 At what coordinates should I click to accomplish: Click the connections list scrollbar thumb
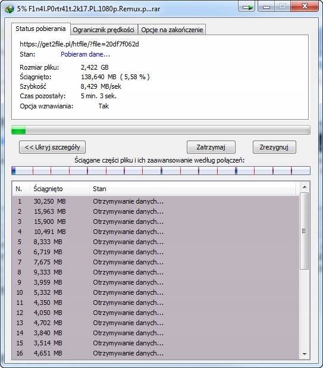click(304, 231)
